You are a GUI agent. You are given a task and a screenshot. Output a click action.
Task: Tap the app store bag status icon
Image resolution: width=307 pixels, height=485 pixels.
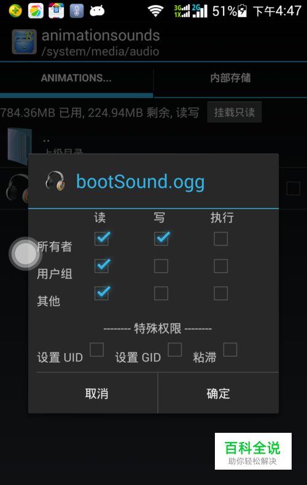tap(56, 11)
